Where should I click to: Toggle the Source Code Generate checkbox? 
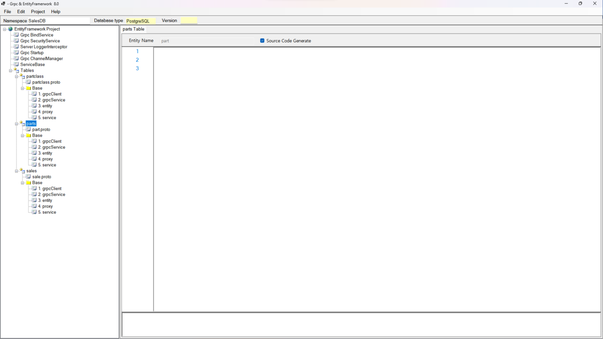point(262,41)
